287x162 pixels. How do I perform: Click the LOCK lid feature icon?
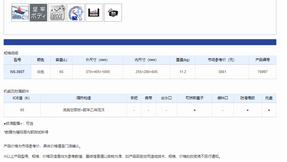tap(20, 13)
